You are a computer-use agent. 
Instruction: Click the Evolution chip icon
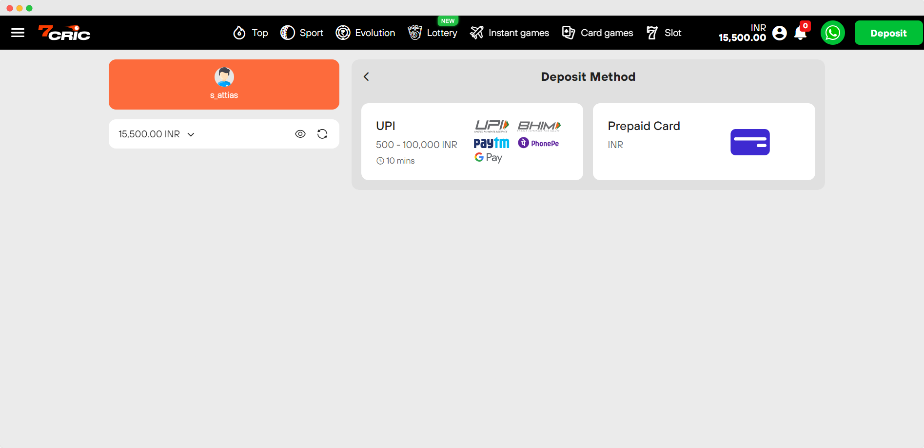point(343,33)
